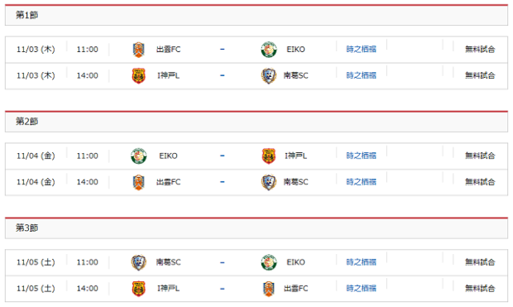Click 南葛SC crest in 11/05 11:00 match
Viewport: 513px width, 307px height.
coord(138,262)
